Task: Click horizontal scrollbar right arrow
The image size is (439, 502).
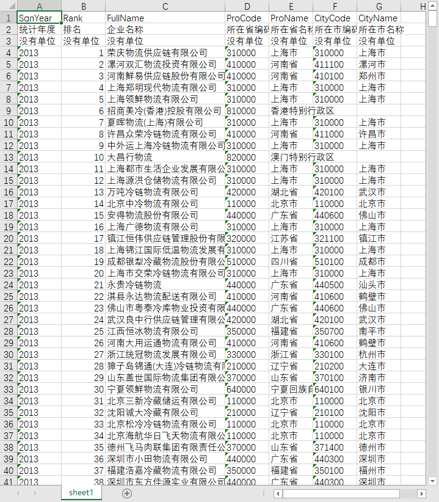Action: (x=422, y=493)
